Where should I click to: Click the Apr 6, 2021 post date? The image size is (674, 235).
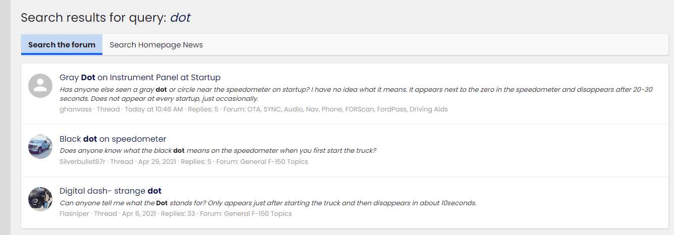139,214
